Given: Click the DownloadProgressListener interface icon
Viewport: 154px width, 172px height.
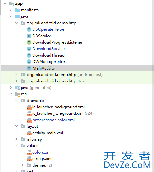Looking at the screenshot, I should click(x=29, y=42).
